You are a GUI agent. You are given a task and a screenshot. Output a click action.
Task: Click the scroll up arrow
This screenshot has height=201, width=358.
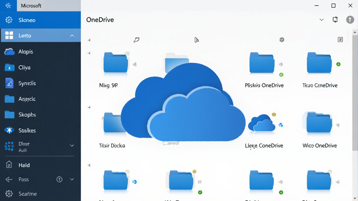[355, 32]
